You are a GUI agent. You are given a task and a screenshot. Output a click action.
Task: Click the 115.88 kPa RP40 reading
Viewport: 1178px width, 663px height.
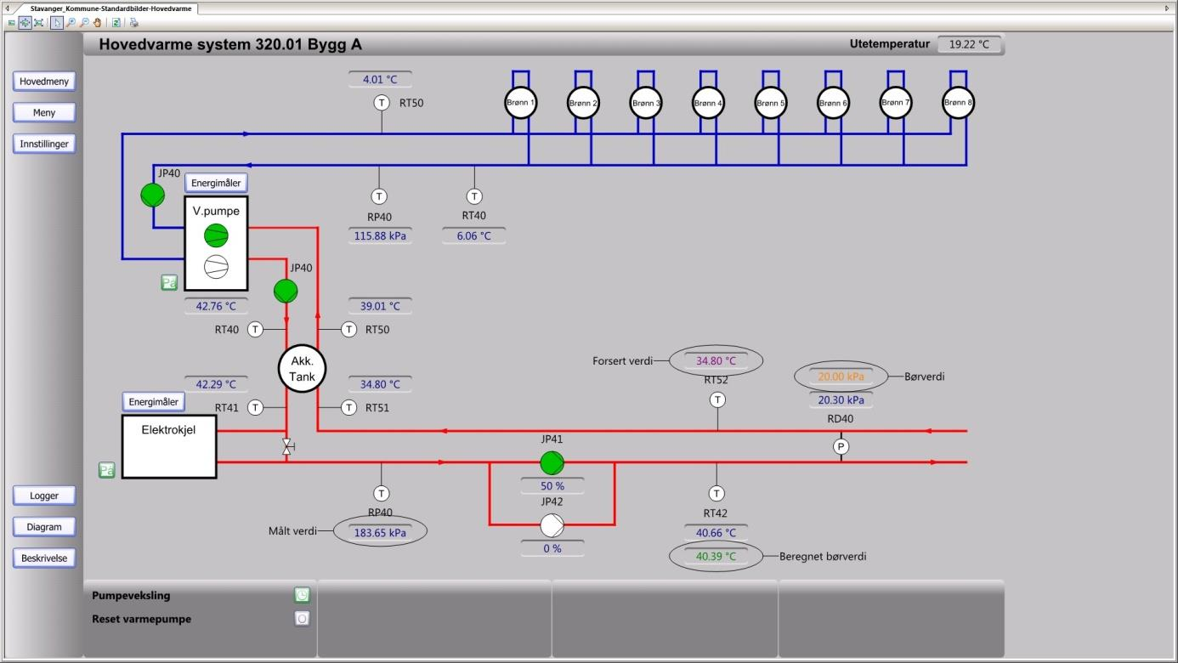(380, 235)
